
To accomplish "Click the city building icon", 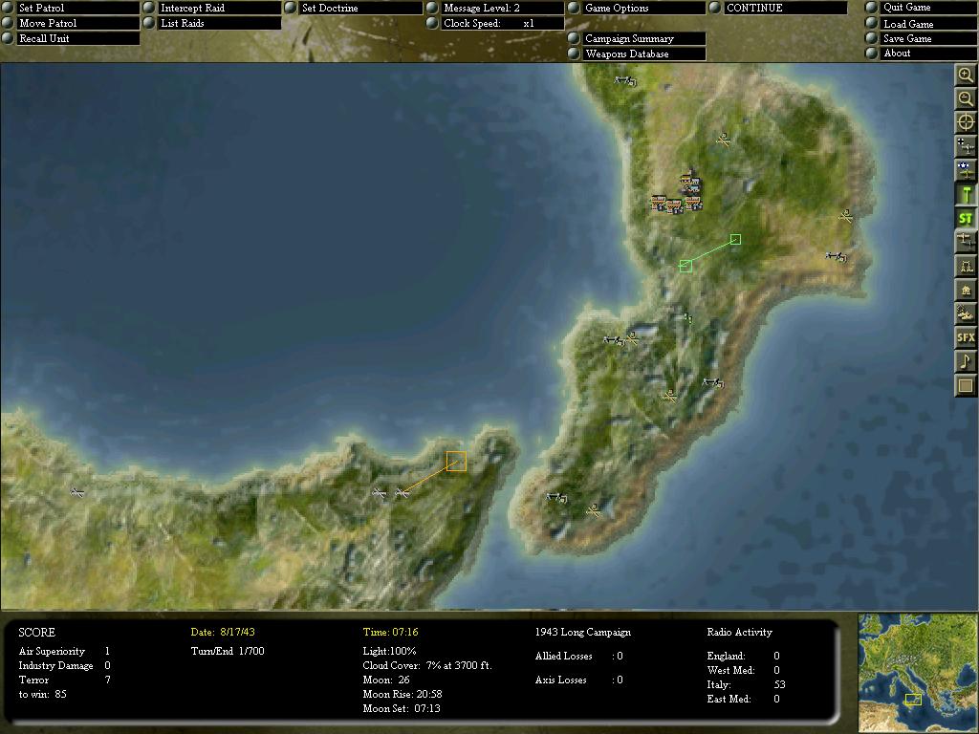I will point(966,290).
